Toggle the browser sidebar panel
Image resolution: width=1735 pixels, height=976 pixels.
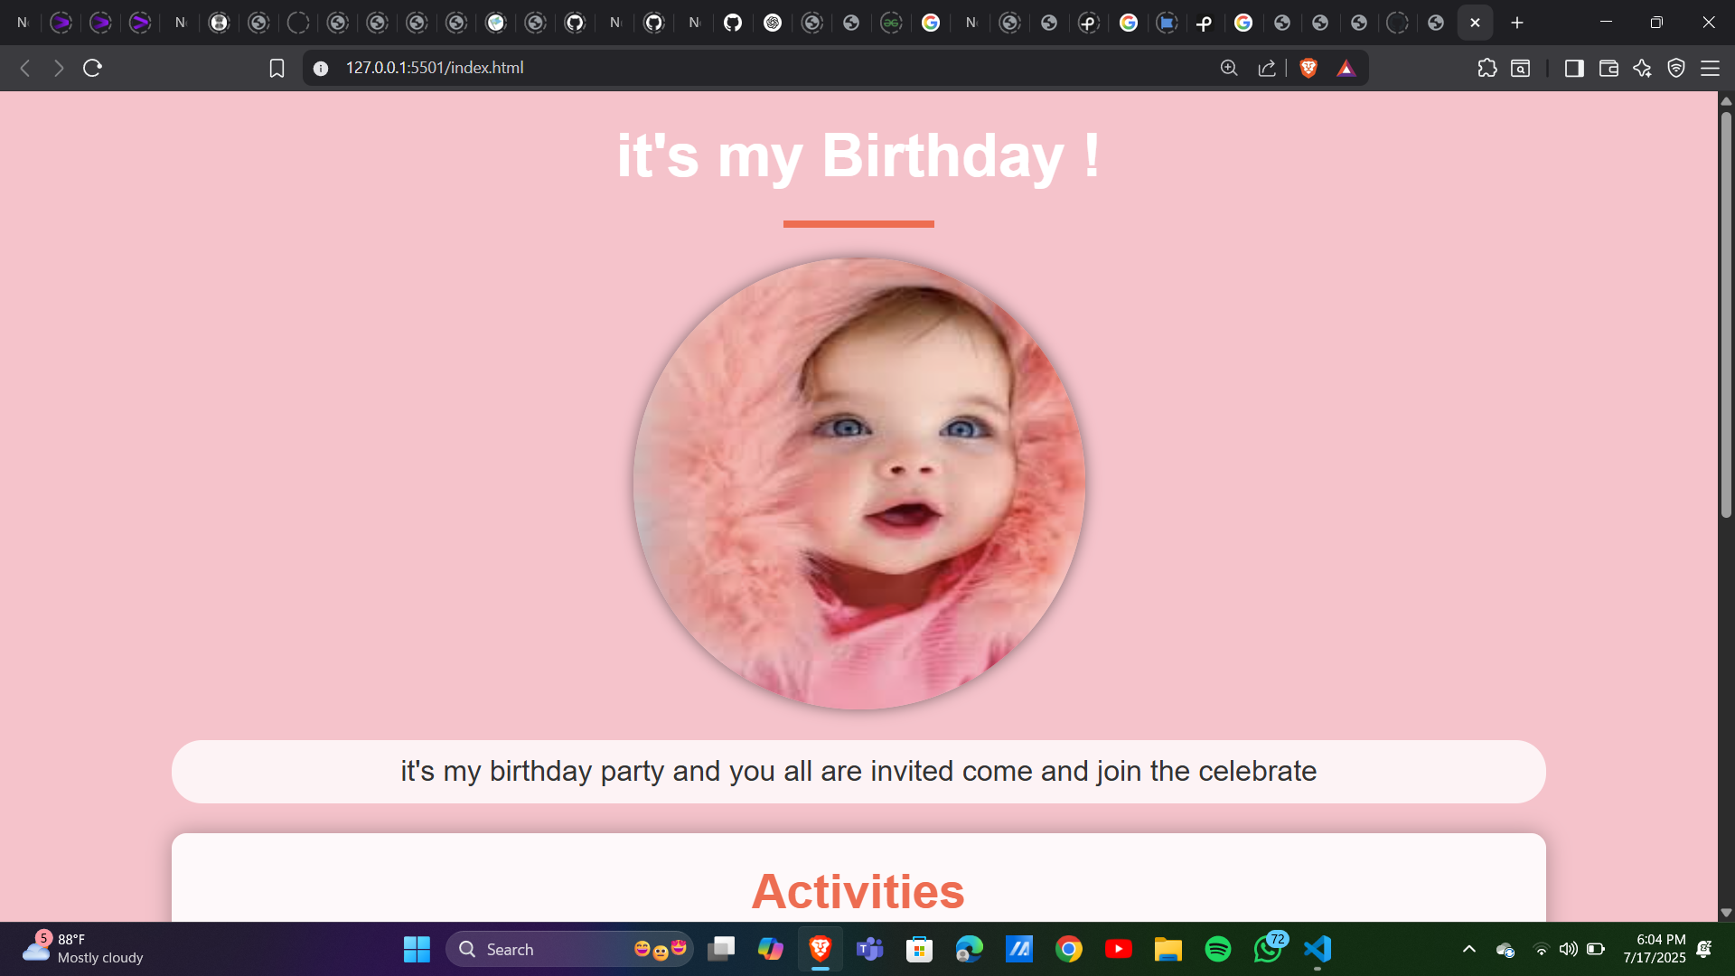(1574, 68)
